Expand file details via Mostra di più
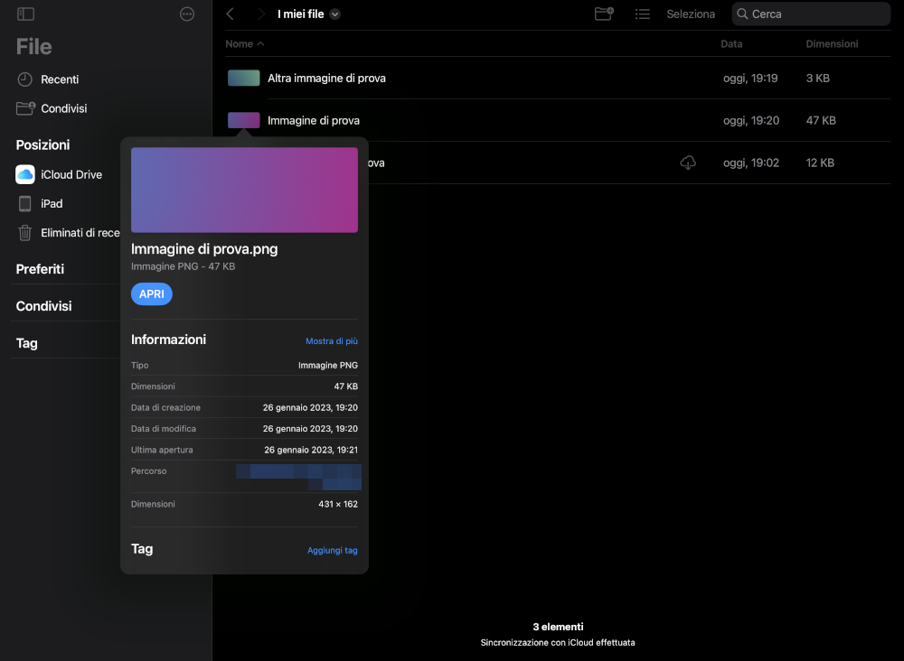The image size is (904, 661). pyautogui.click(x=331, y=340)
